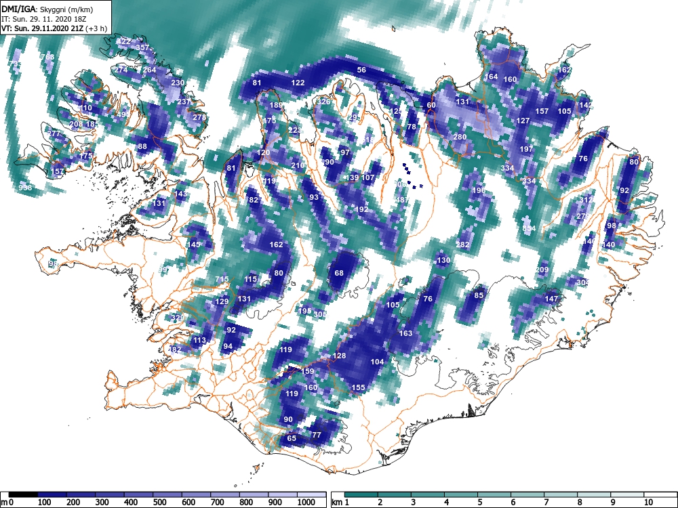The height and width of the screenshot is (508, 678).
Task: Click the 'IT: Sun. 29. 11. 2020 18Z' line
Action: [x=44, y=20]
